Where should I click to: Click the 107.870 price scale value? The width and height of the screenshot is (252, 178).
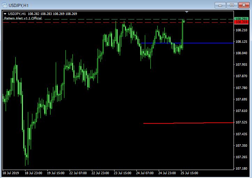pyautogui.click(x=241, y=76)
